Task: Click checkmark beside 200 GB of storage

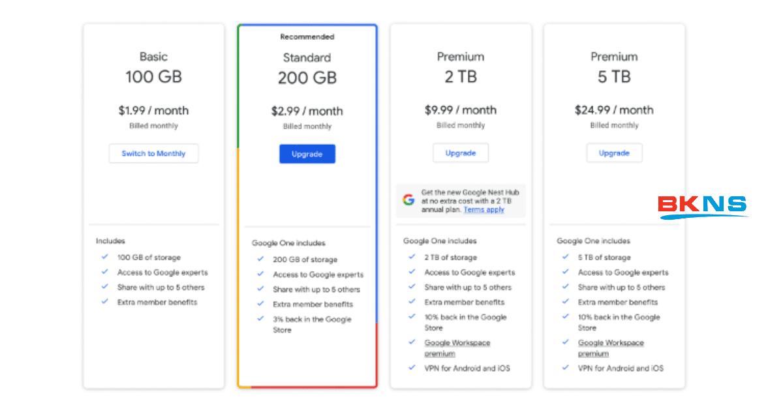Action: coord(261,259)
